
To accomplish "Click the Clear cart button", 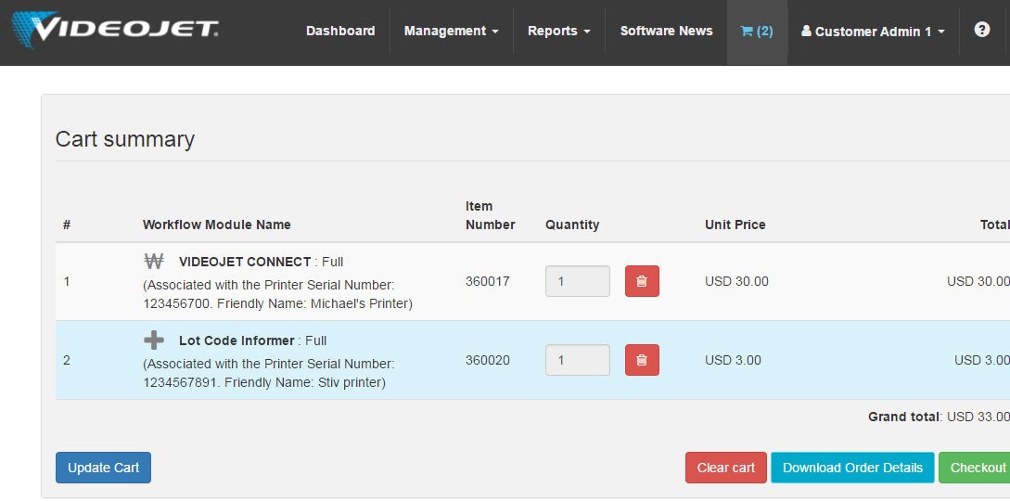I will pyautogui.click(x=726, y=468).
